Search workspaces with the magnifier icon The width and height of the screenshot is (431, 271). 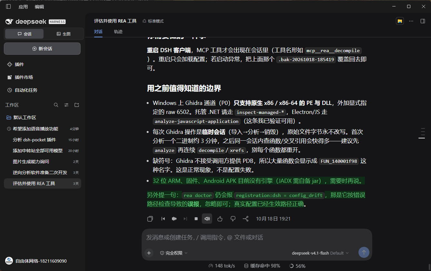56,105
